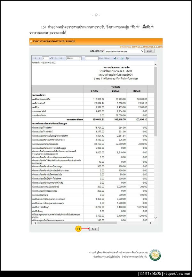Image resolution: width=192 pixels, height=277 pixels.
Task: Select the value 13,979.80
Action: point(142,207)
